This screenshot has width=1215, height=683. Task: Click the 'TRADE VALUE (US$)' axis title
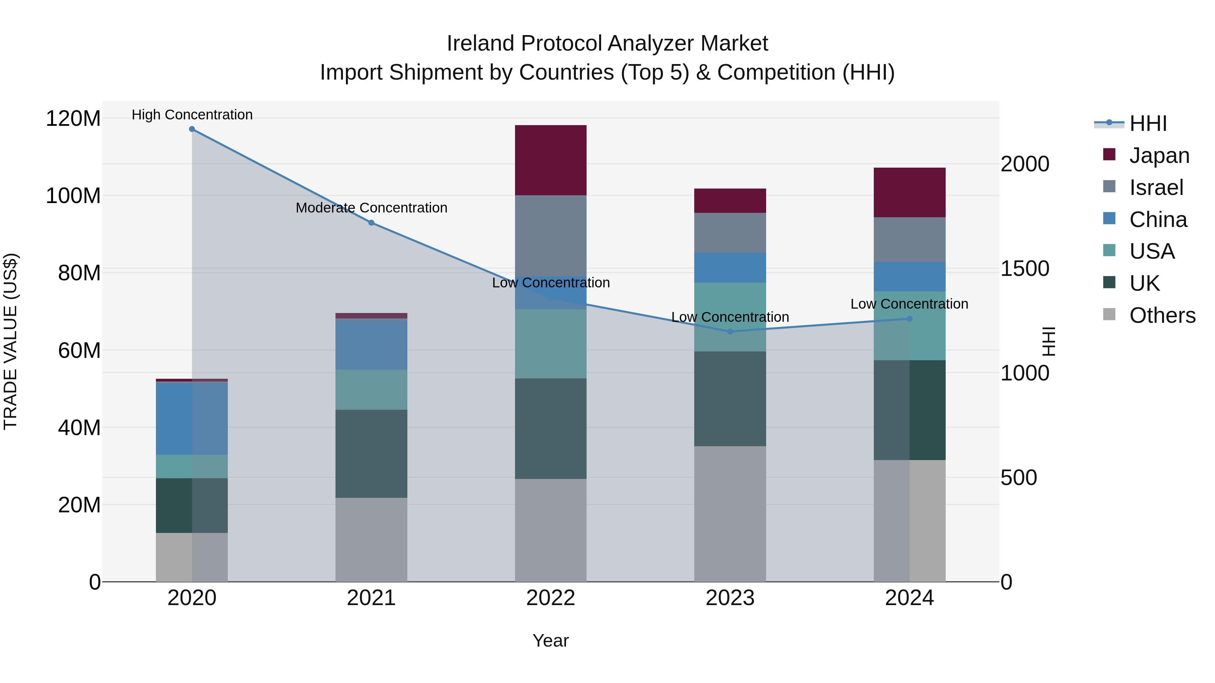(10, 341)
